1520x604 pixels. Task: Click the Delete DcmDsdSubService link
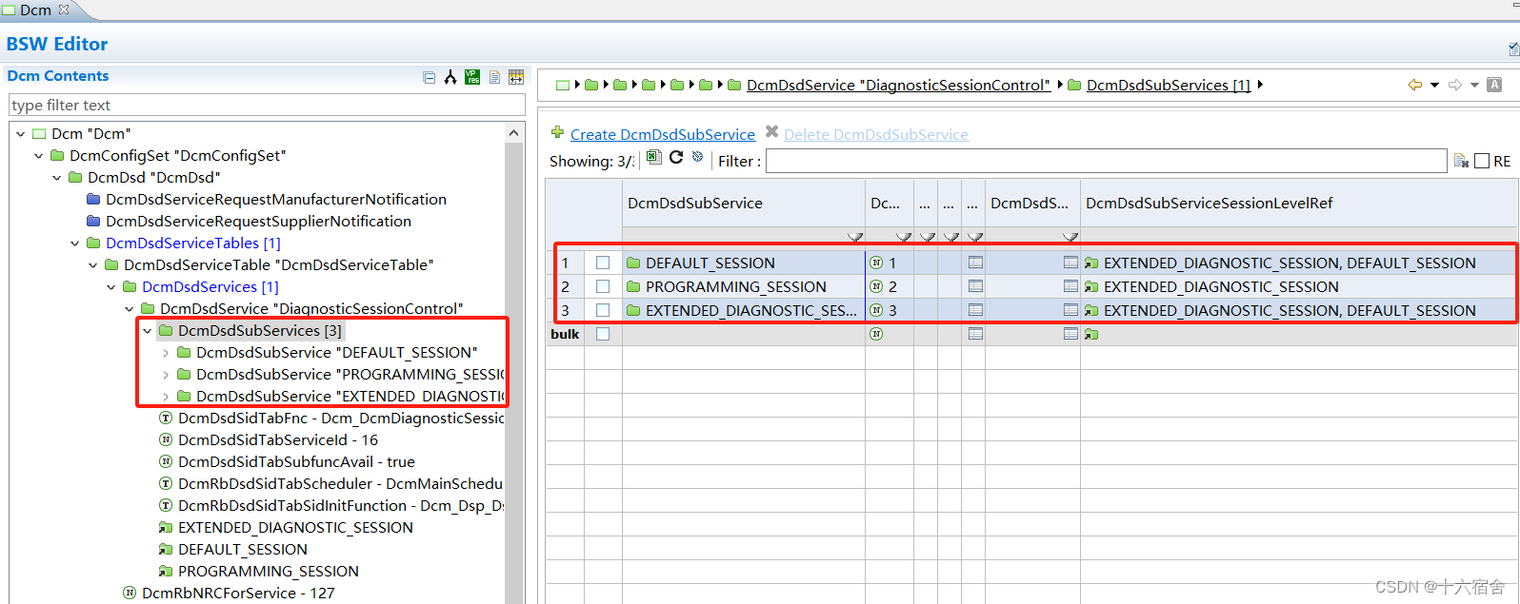point(876,135)
